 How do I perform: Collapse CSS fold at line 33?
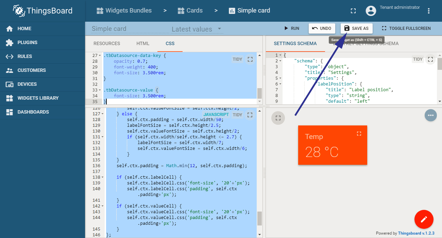(100, 90)
